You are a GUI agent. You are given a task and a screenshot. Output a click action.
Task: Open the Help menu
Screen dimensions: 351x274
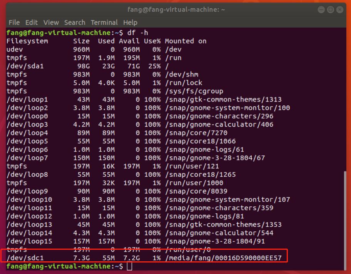pyautogui.click(x=130, y=22)
